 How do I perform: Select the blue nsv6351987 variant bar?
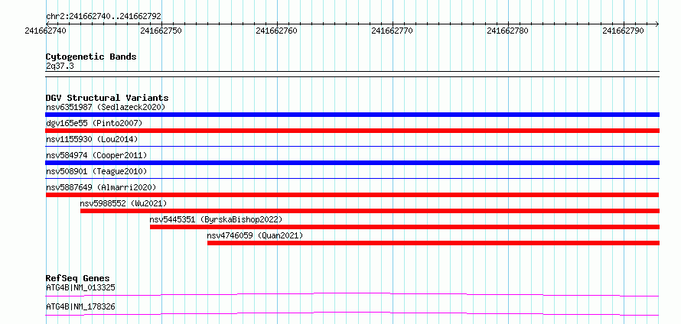352,115
